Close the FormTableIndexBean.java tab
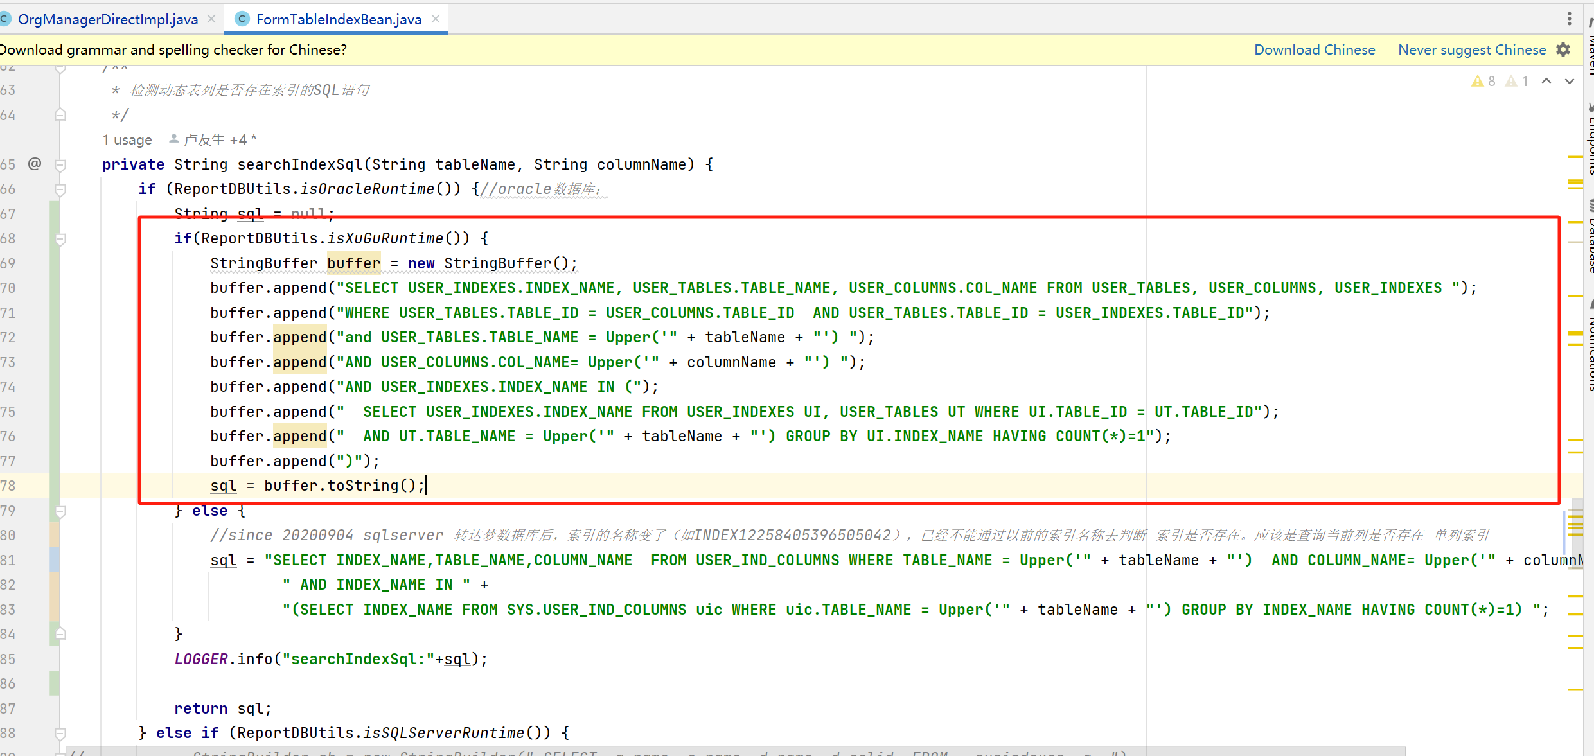Viewport: 1594px width, 756px height. click(436, 19)
